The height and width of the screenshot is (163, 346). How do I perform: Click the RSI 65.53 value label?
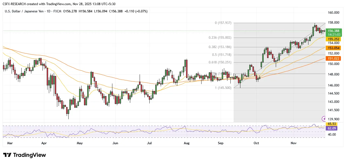click(331, 124)
